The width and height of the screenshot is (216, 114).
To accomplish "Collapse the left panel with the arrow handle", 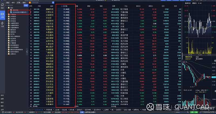I will 27,52.
